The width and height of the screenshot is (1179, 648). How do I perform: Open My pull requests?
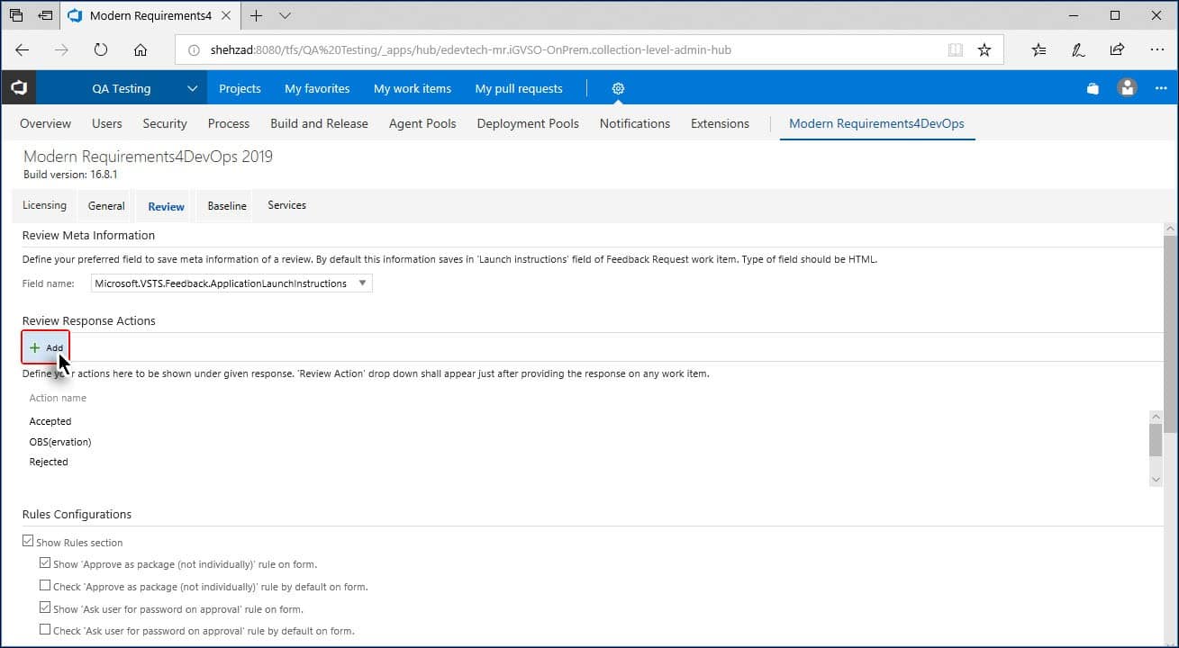click(x=519, y=88)
